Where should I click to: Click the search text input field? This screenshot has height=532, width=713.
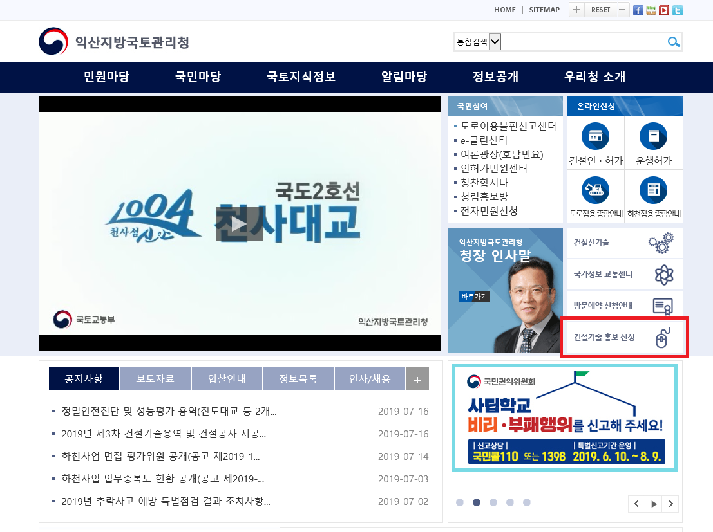tap(583, 42)
